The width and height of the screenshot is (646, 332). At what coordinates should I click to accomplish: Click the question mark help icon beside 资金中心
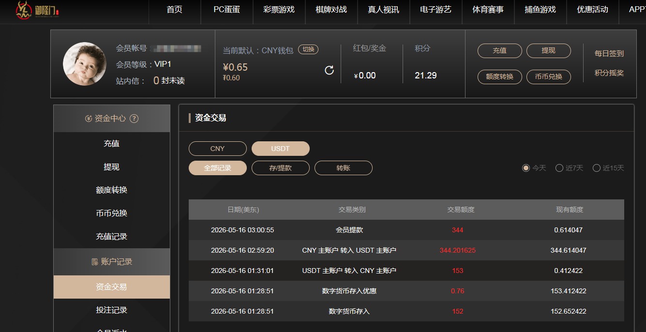point(134,119)
